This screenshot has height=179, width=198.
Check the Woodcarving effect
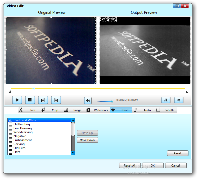pos(10,132)
